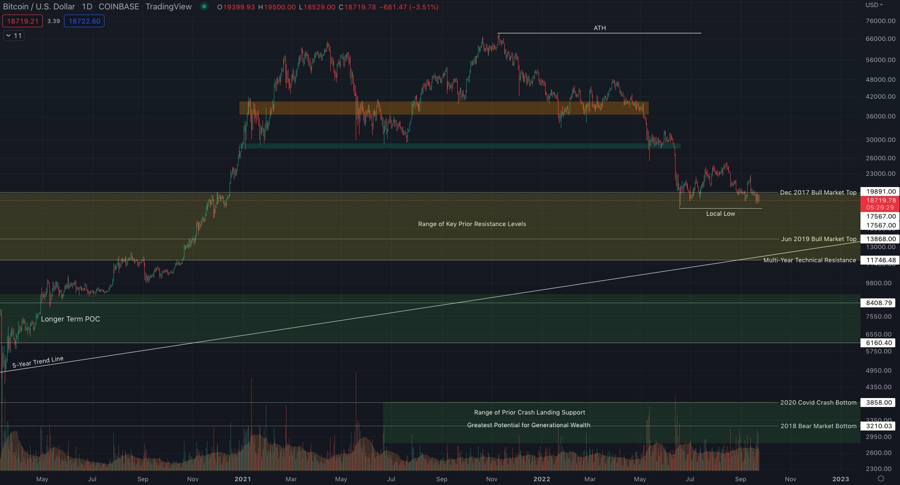Click the green market status dot
This screenshot has height=485, width=900.
point(204,7)
